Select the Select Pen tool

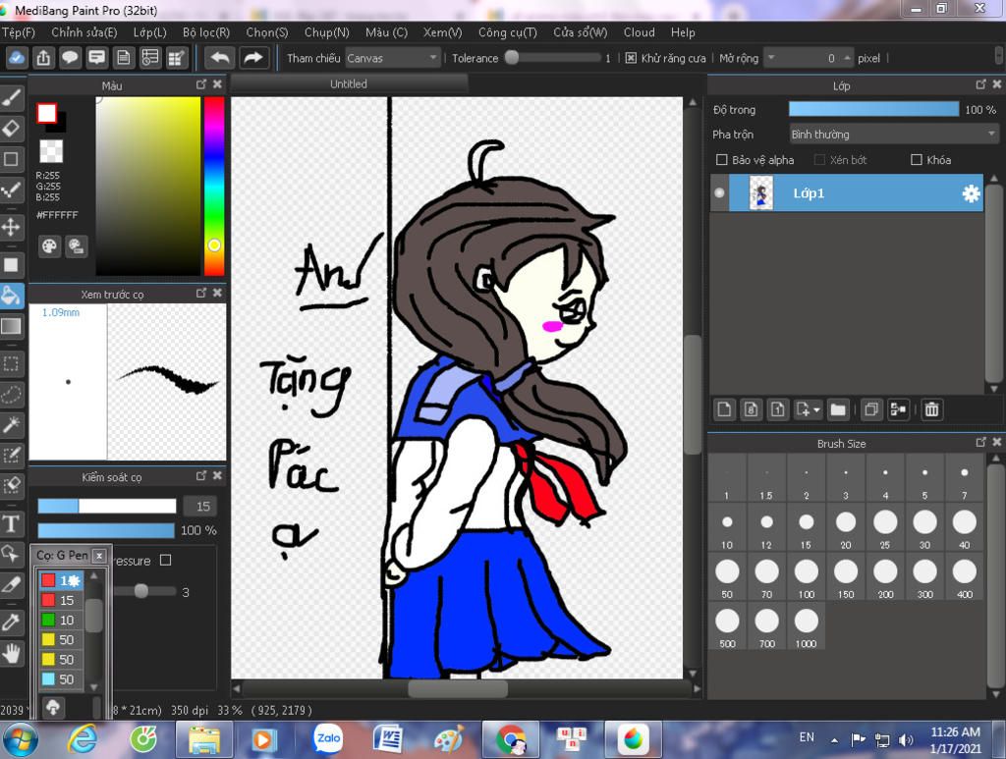[12, 456]
